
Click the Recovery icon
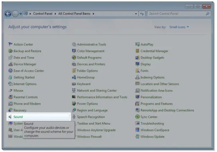[10, 110]
